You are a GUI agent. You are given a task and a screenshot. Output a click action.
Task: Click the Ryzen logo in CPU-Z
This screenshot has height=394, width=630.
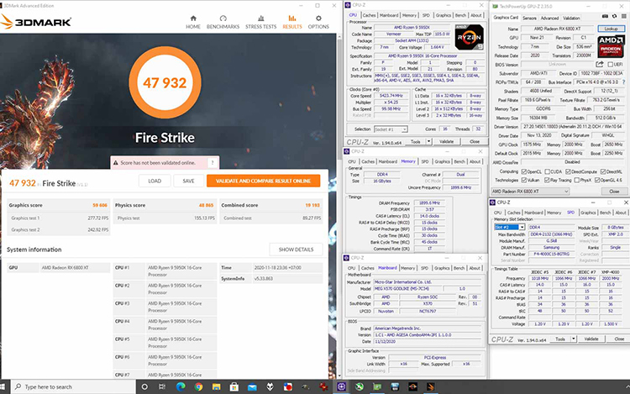click(470, 37)
